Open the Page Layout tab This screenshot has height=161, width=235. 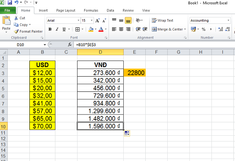tap(65, 11)
